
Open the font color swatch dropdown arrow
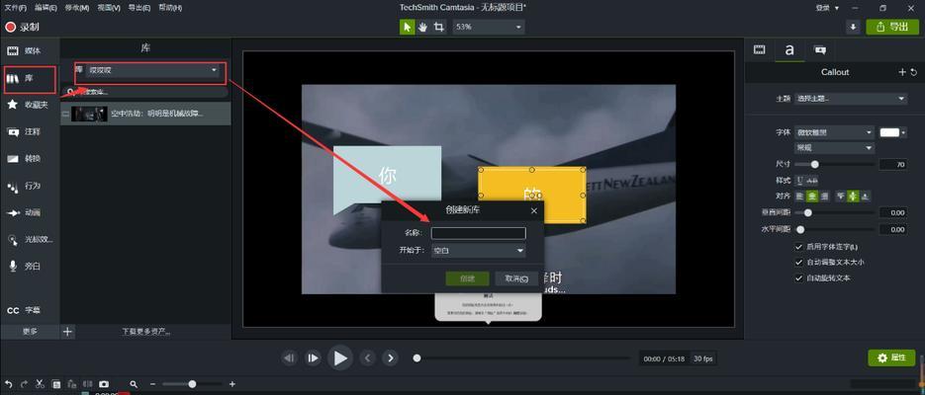pyautogui.click(x=903, y=132)
